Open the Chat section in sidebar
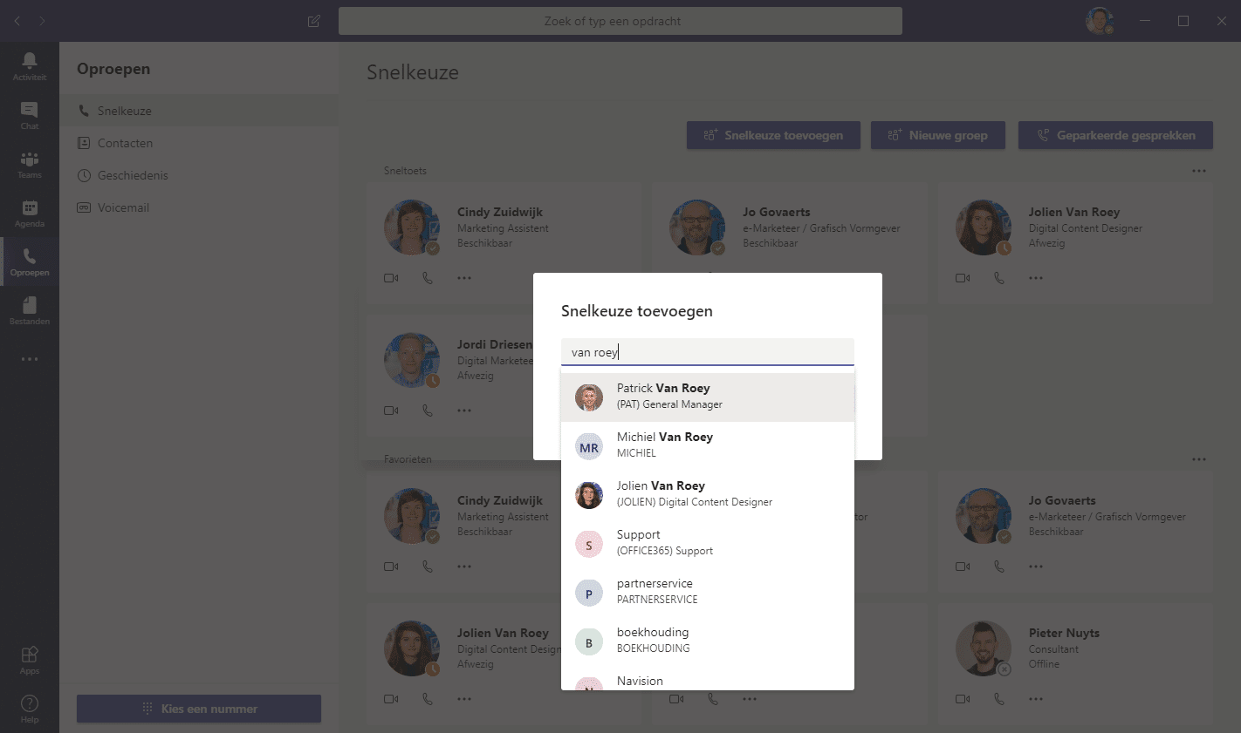1241x733 pixels. tap(30, 115)
